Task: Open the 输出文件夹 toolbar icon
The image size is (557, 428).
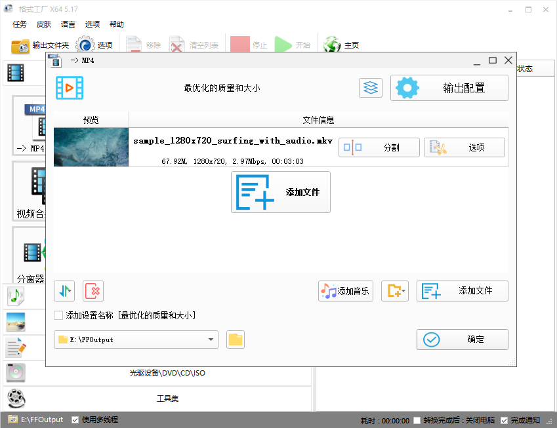Action: (x=20, y=45)
